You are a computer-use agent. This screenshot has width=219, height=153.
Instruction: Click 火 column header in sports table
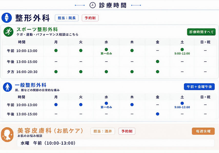[81, 42]
